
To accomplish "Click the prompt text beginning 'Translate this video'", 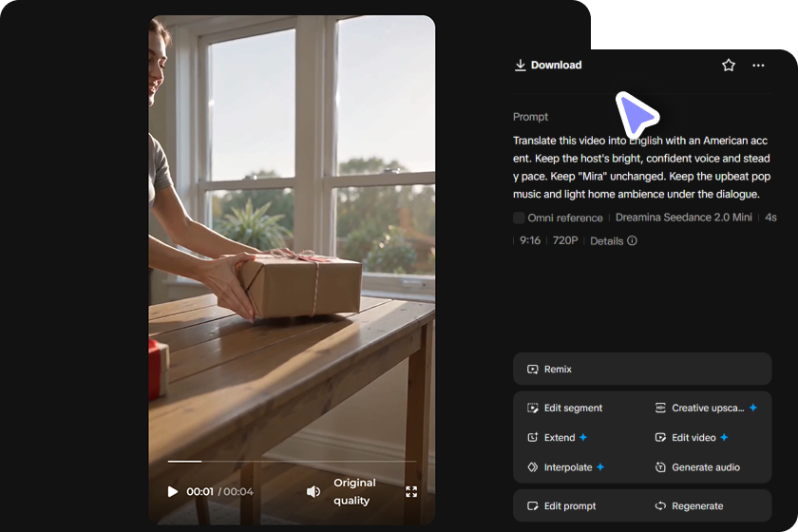I will (x=641, y=167).
